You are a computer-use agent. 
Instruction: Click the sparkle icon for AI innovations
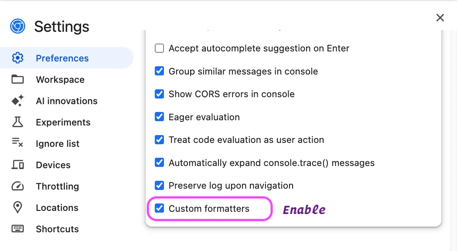(x=17, y=101)
